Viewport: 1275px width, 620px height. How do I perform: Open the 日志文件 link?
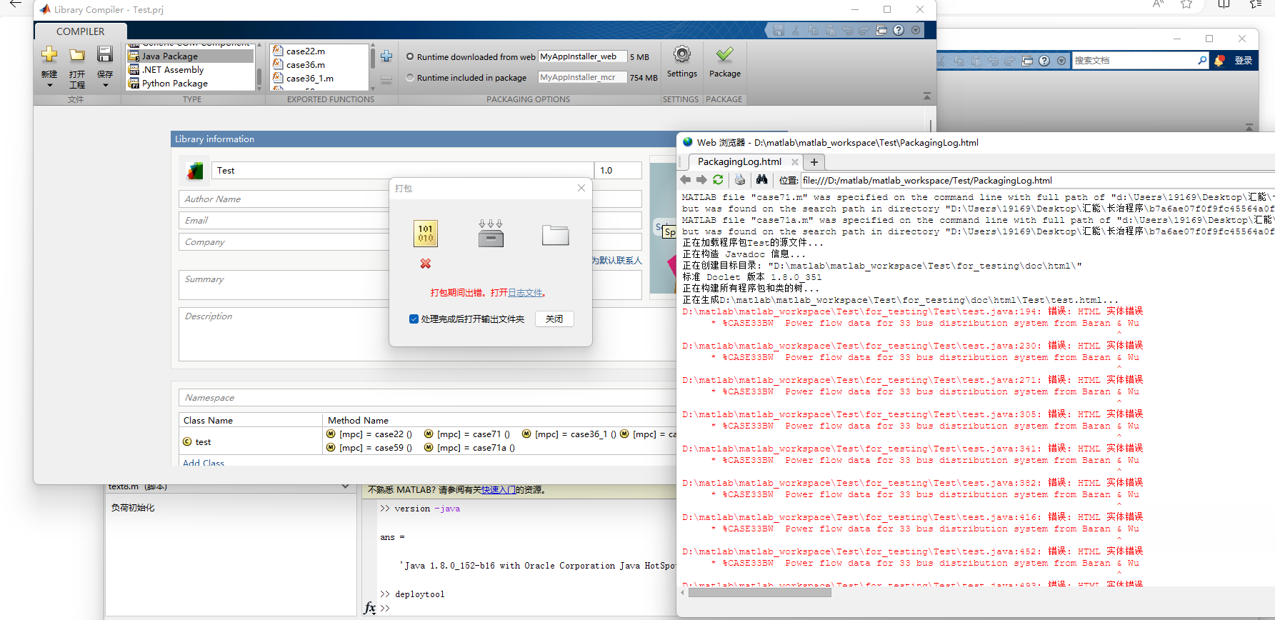coord(525,293)
